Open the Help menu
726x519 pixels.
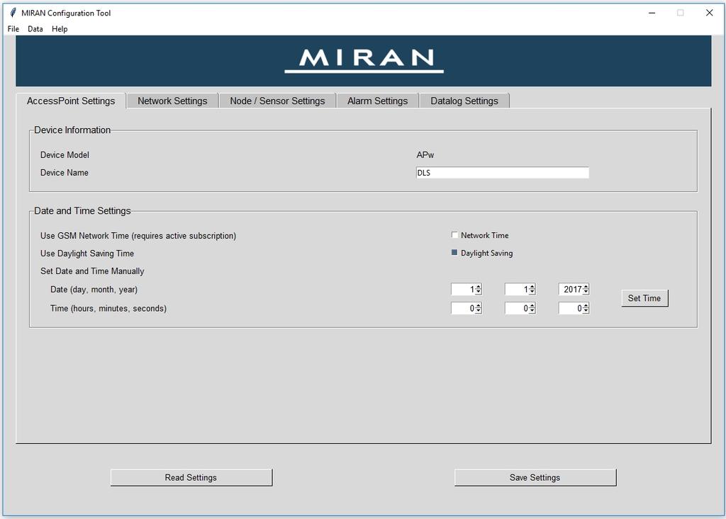tap(60, 29)
